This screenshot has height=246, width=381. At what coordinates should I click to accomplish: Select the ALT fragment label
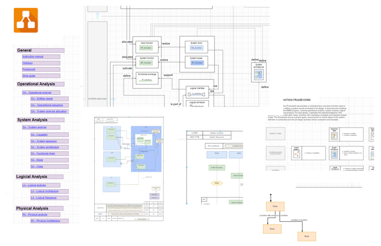click(x=204, y=200)
